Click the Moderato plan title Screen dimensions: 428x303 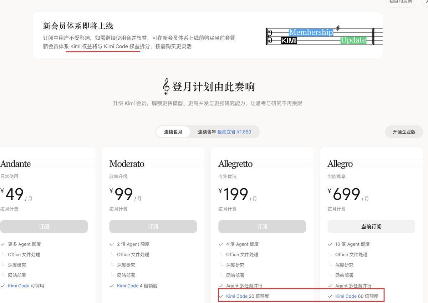point(127,164)
